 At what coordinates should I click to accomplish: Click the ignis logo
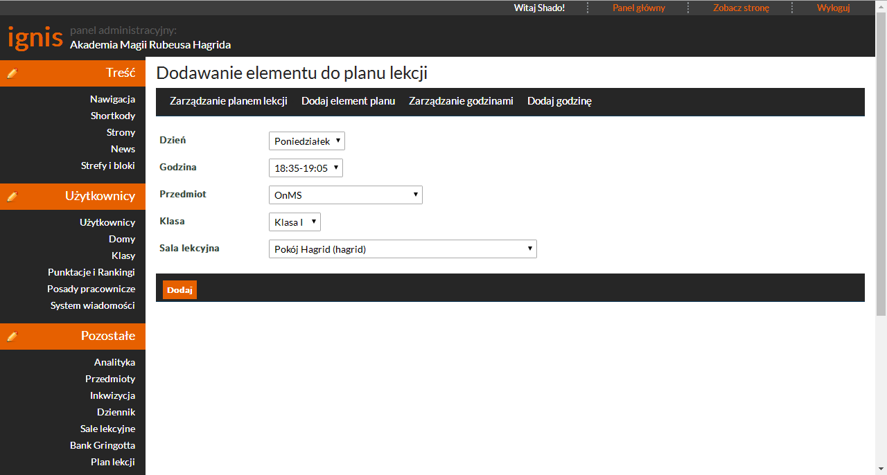pyautogui.click(x=35, y=37)
